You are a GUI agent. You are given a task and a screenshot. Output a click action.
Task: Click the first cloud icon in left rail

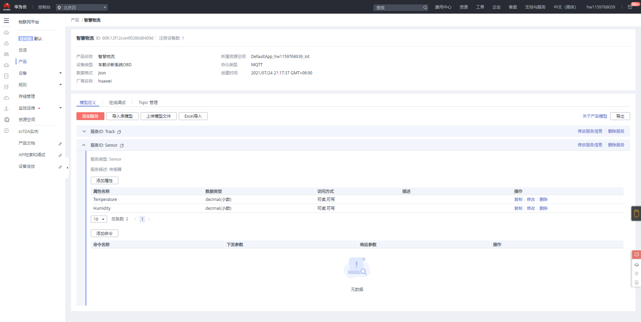6,32
